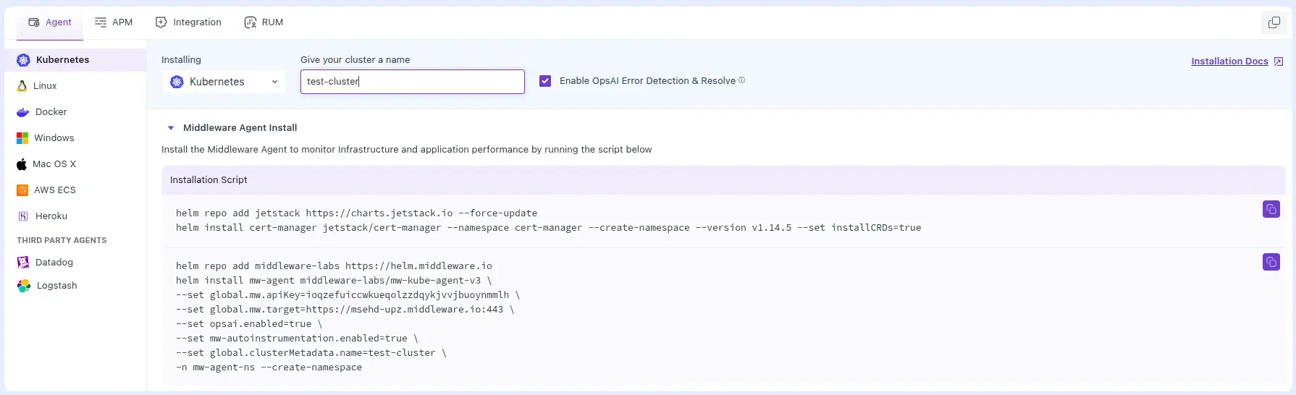Click the dropdown chevron beside Kubernetes
The height and width of the screenshot is (395, 1296).
(x=274, y=82)
